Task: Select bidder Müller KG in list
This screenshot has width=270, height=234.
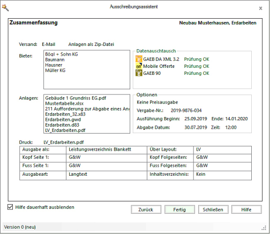Action: point(55,71)
